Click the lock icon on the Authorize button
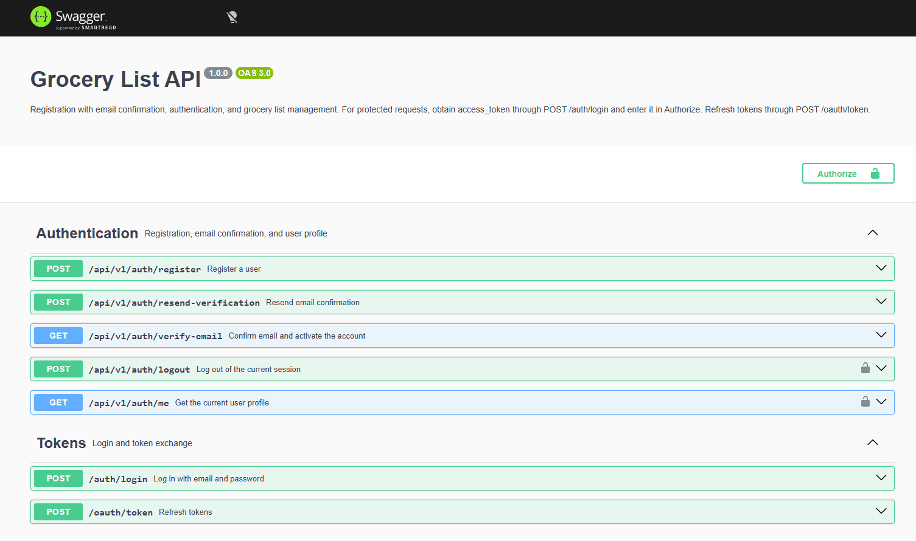Viewport: 916px width, 541px height. click(875, 173)
